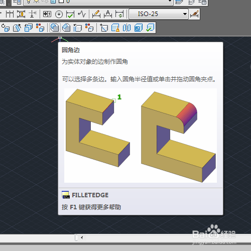Select the Chamfer Edge tool

coord(66,28)
